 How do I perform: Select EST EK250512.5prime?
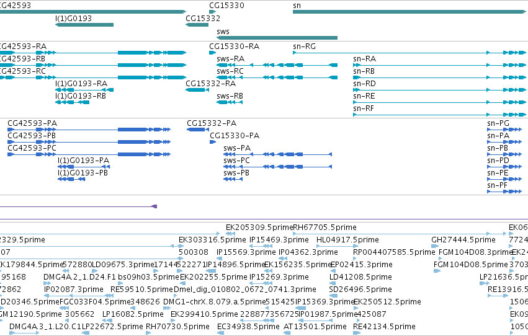tap(387, 303)
